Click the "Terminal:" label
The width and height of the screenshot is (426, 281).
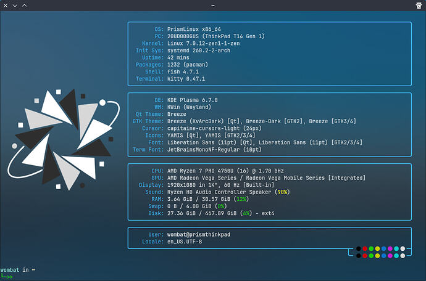coord(149,79)
